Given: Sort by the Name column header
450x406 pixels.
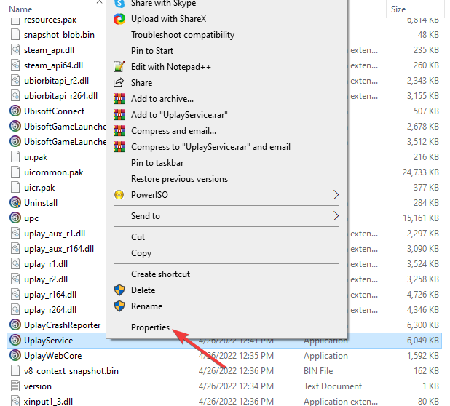Looking at the screenshot, I should point(20,9).
